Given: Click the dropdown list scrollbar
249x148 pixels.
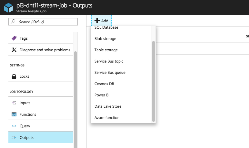Looking at the screenshot, I should coord(154,81).
